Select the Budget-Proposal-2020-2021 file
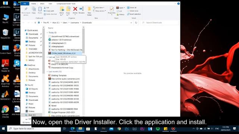The width and height of the screenshot is (239, 134). pyautogui.click(x=63, y=112)
